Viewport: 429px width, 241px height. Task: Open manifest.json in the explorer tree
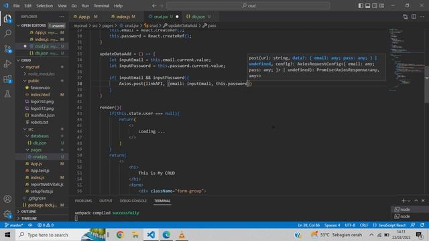[42, 115]
